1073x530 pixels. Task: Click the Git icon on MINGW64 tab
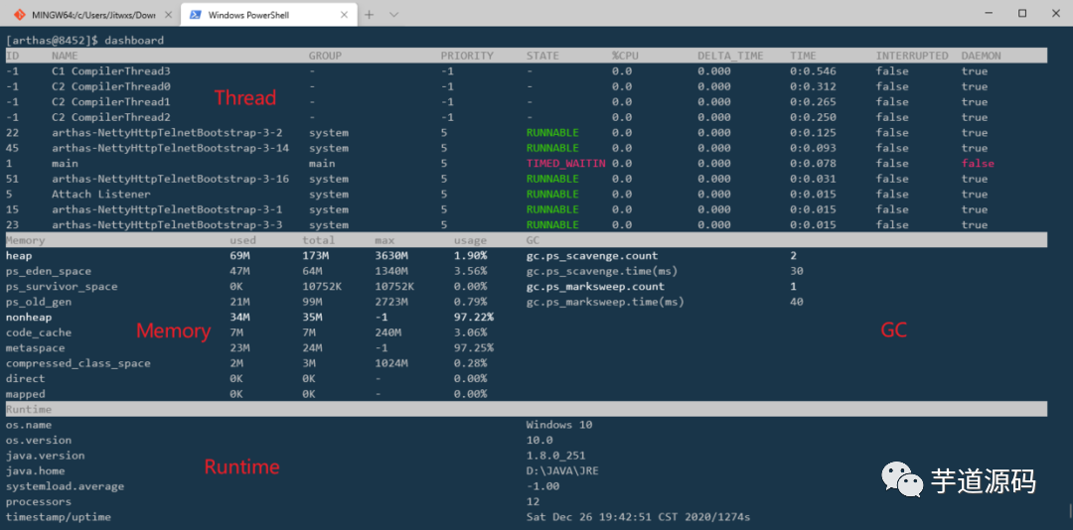pos(19,14)
